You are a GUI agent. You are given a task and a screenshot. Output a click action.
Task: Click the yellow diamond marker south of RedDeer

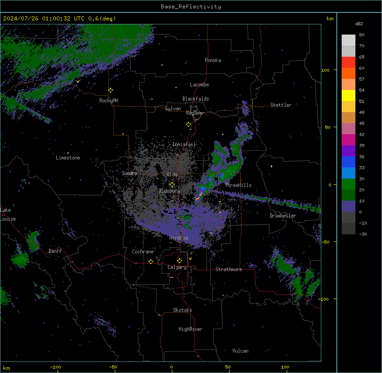189,124
